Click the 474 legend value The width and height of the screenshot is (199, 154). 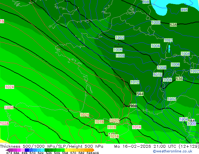9,153
